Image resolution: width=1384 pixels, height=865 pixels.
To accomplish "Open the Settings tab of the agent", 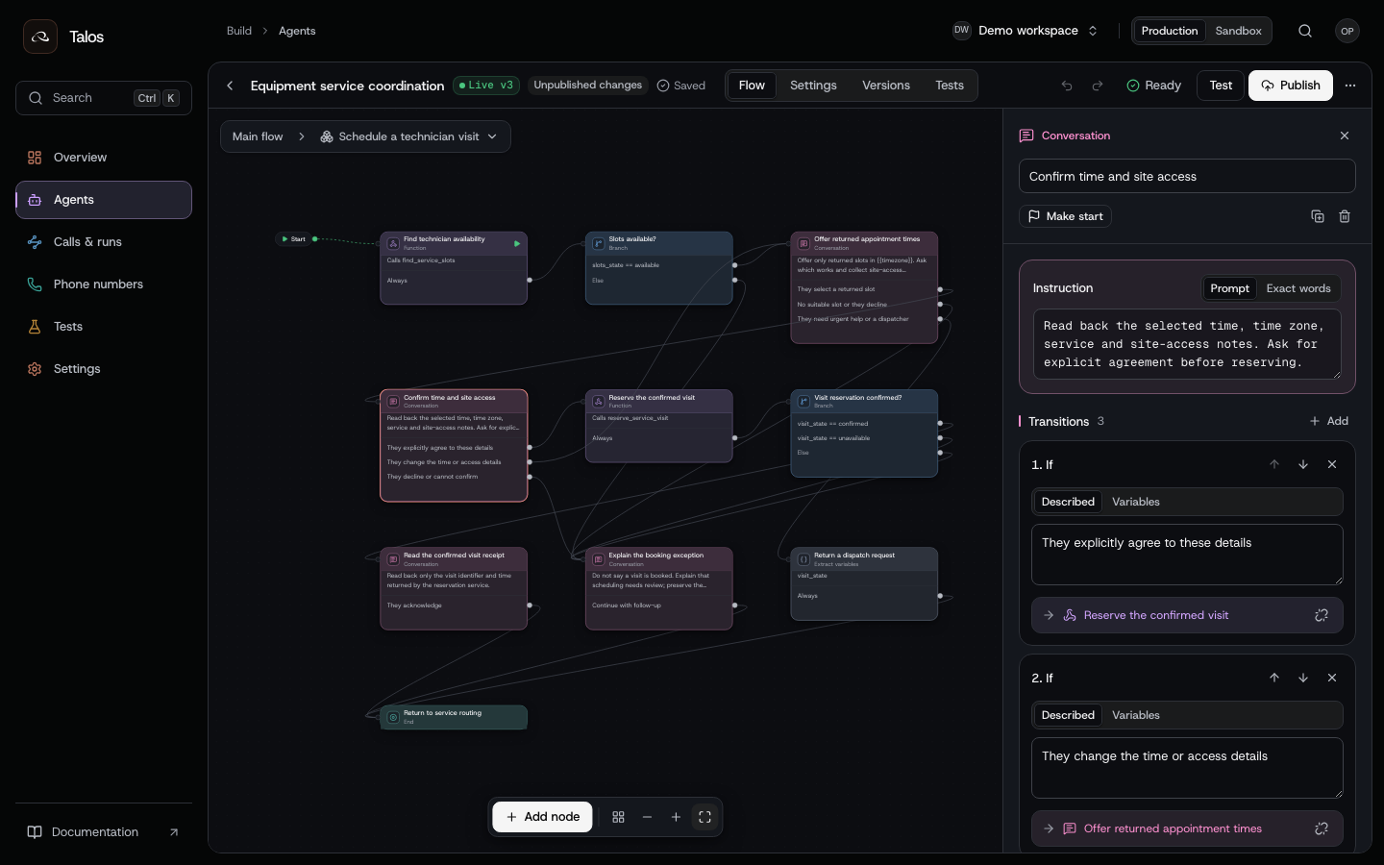I will coord(813,86).
